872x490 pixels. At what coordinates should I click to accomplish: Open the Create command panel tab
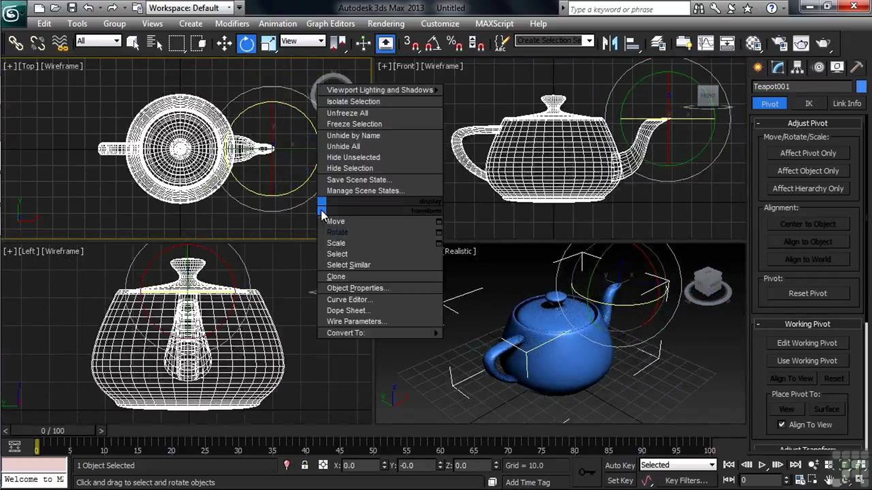[758, 67]
